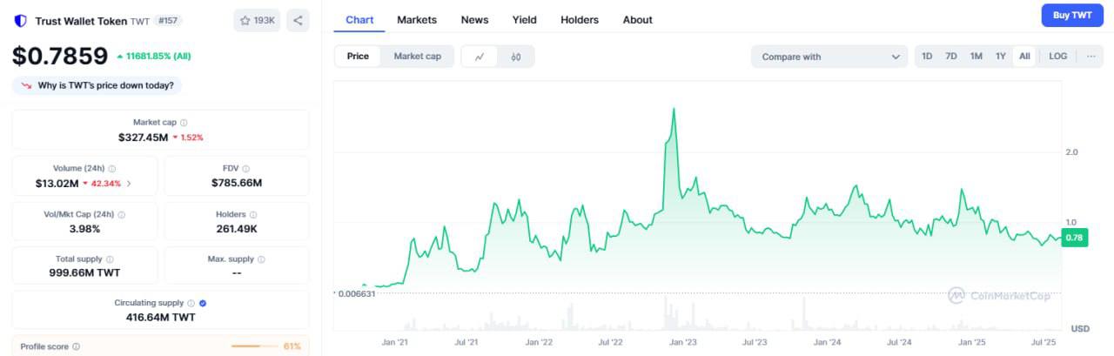Click the 61% profile score value
The height and width of the screenshot is (356, 1114).
[292, 346]
